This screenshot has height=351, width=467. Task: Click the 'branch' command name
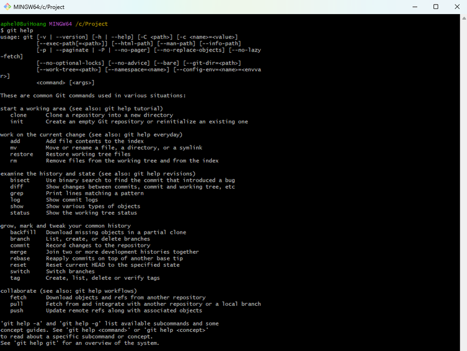coord(20,239)
